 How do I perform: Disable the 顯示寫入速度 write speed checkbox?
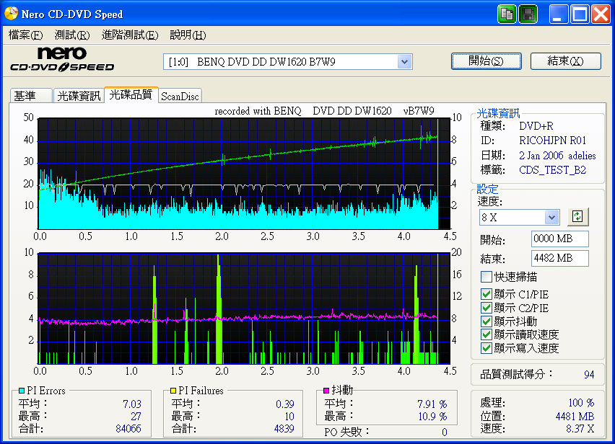coord(487,348)
